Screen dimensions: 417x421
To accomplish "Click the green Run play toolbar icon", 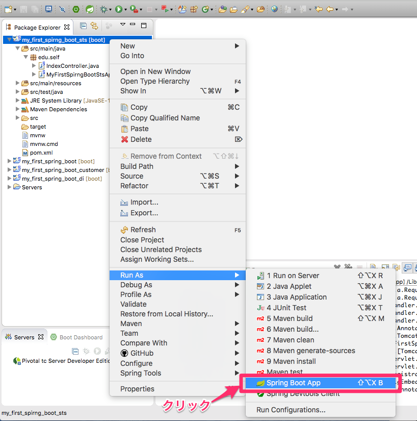I will (x=119, y=9).
